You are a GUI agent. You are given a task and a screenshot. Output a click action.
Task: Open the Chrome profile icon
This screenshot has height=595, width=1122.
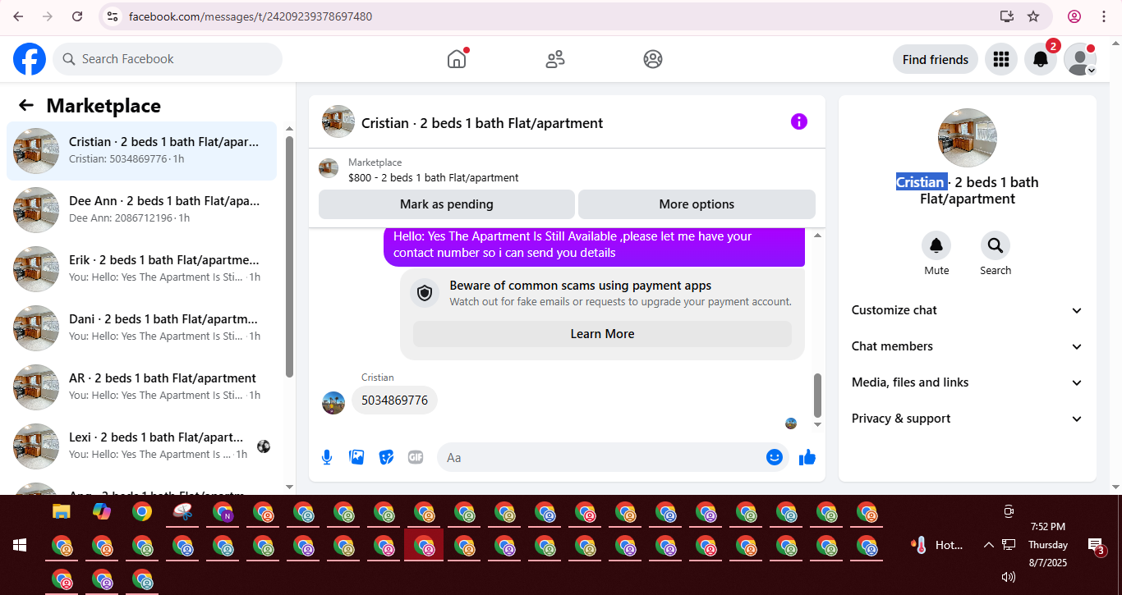[x=1074, y=16]
